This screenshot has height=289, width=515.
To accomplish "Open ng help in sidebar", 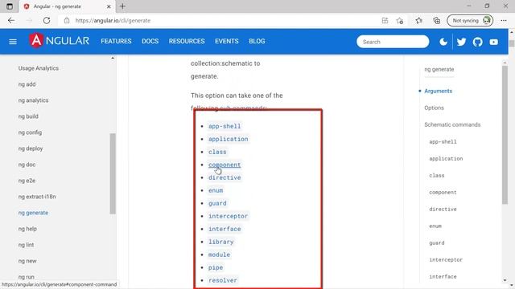I will pos(27,229).
